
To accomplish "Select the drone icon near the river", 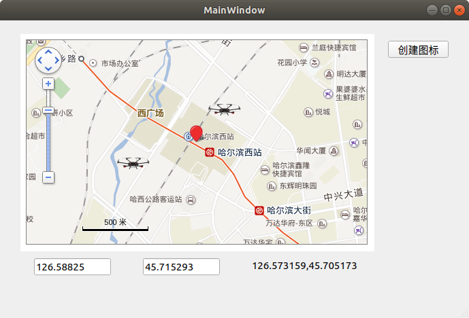I will (x=133, y=163).
